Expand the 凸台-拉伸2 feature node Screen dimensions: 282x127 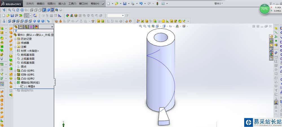pyautogui.click(x=15, y=79)
